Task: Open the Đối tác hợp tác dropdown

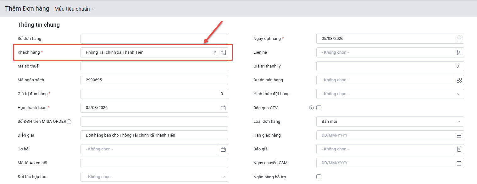Action: (x=154, y=177)
